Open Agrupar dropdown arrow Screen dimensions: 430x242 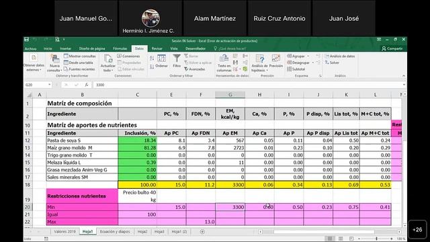point(308,56)
